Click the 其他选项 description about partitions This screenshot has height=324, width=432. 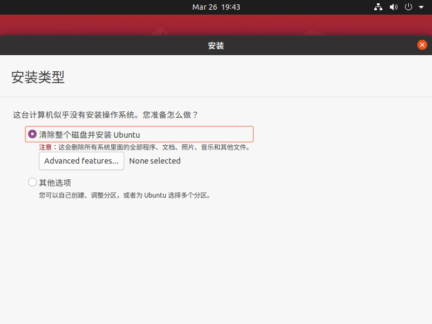pyautogui.click(x=125, y=195)
